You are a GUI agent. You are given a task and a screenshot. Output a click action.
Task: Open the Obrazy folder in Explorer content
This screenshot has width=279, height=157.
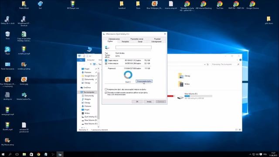[184, 76]
